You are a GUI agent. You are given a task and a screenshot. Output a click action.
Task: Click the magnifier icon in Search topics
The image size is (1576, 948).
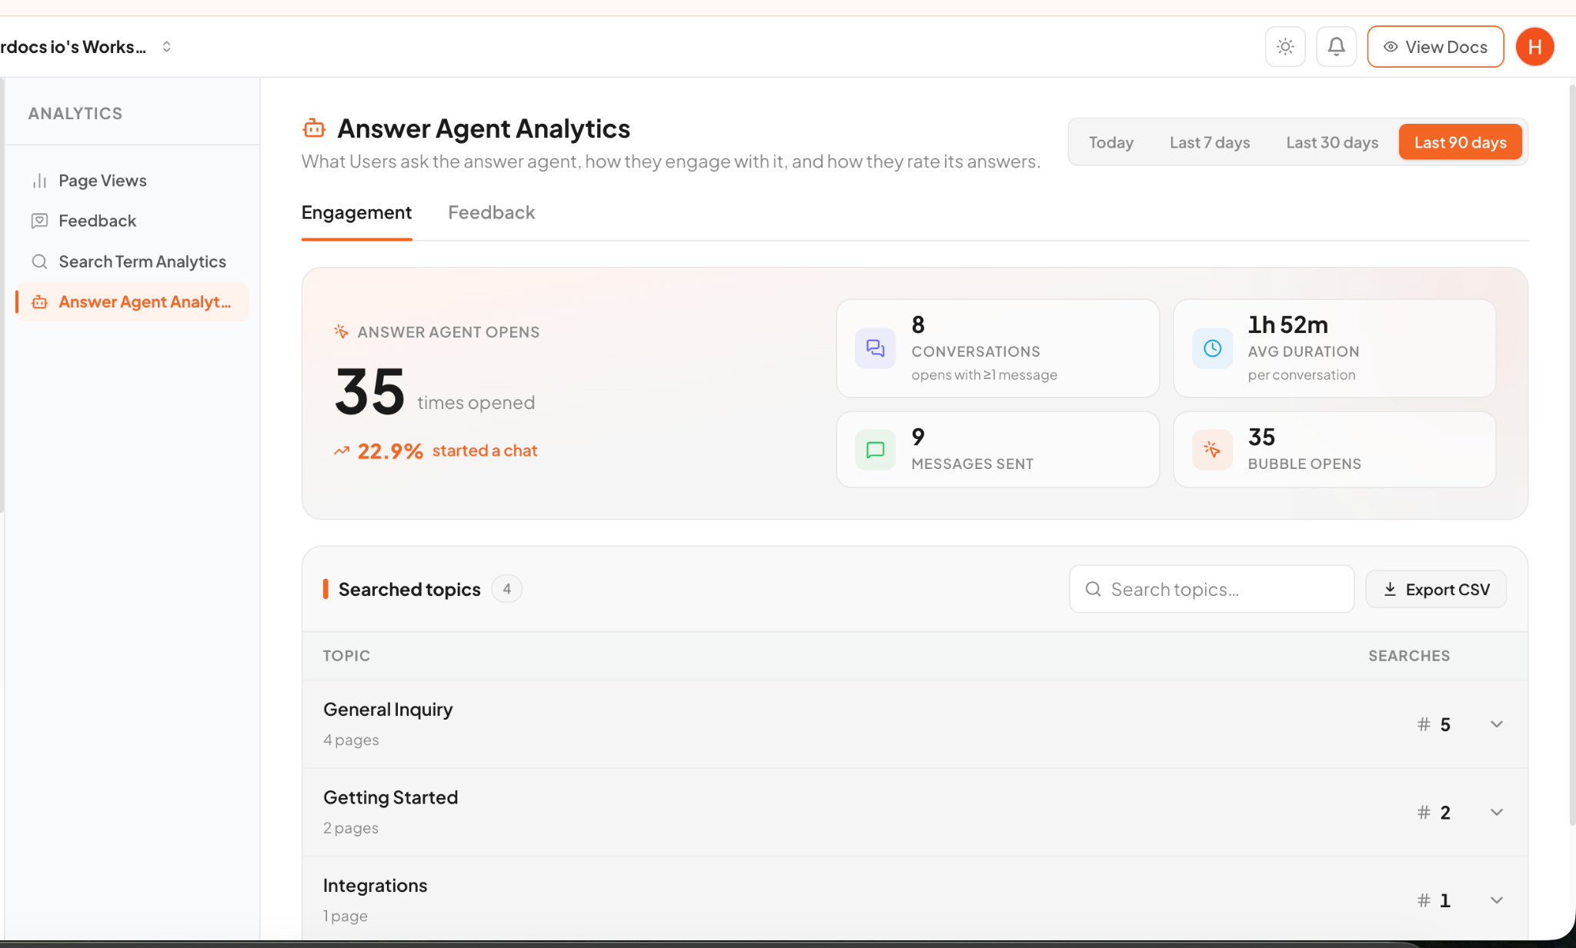point(1093,589)
